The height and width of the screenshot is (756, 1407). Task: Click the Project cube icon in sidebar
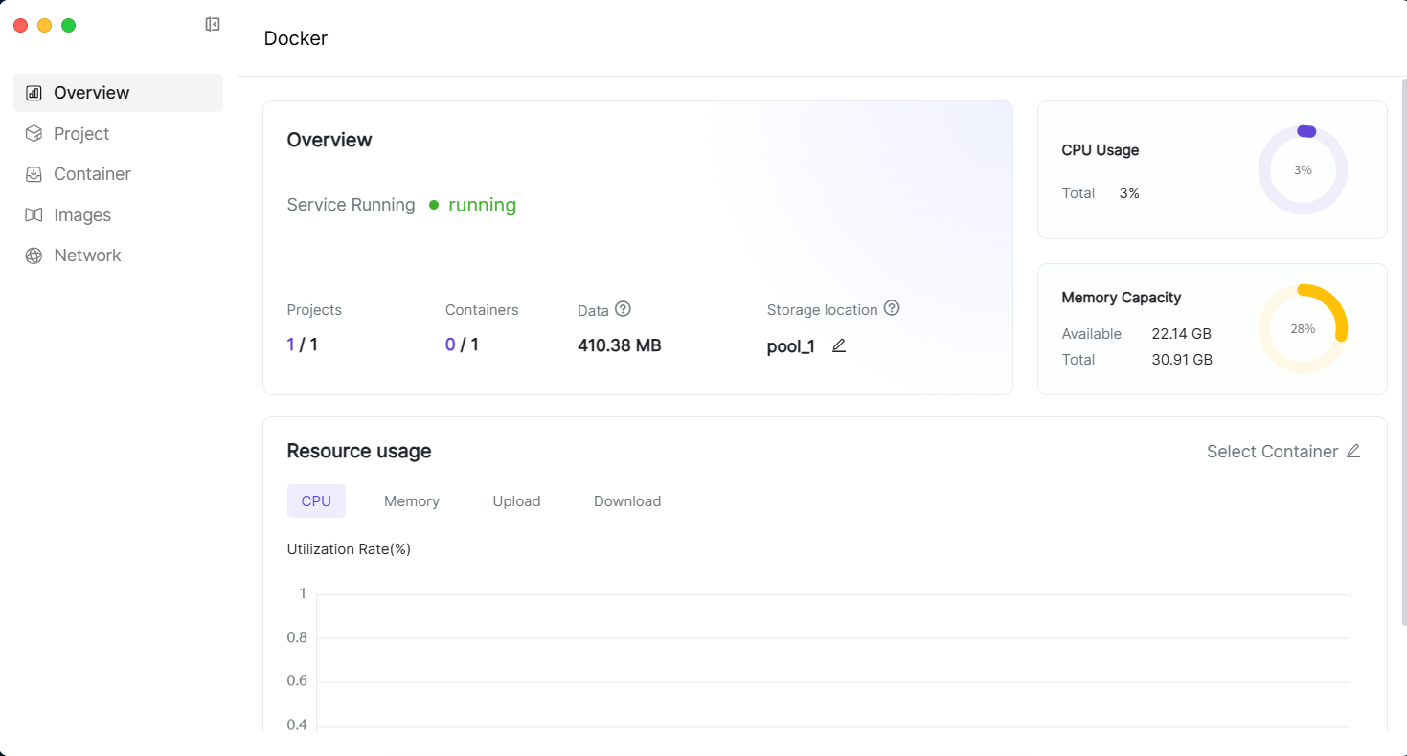tap(34, 134)
